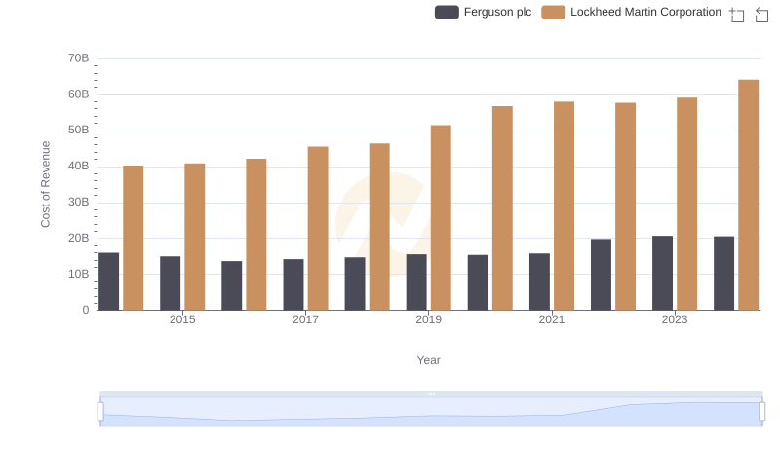Click the Ferguson plc bar for 2016
This screenshot has height=449, width=780.
tap(232, 285)
